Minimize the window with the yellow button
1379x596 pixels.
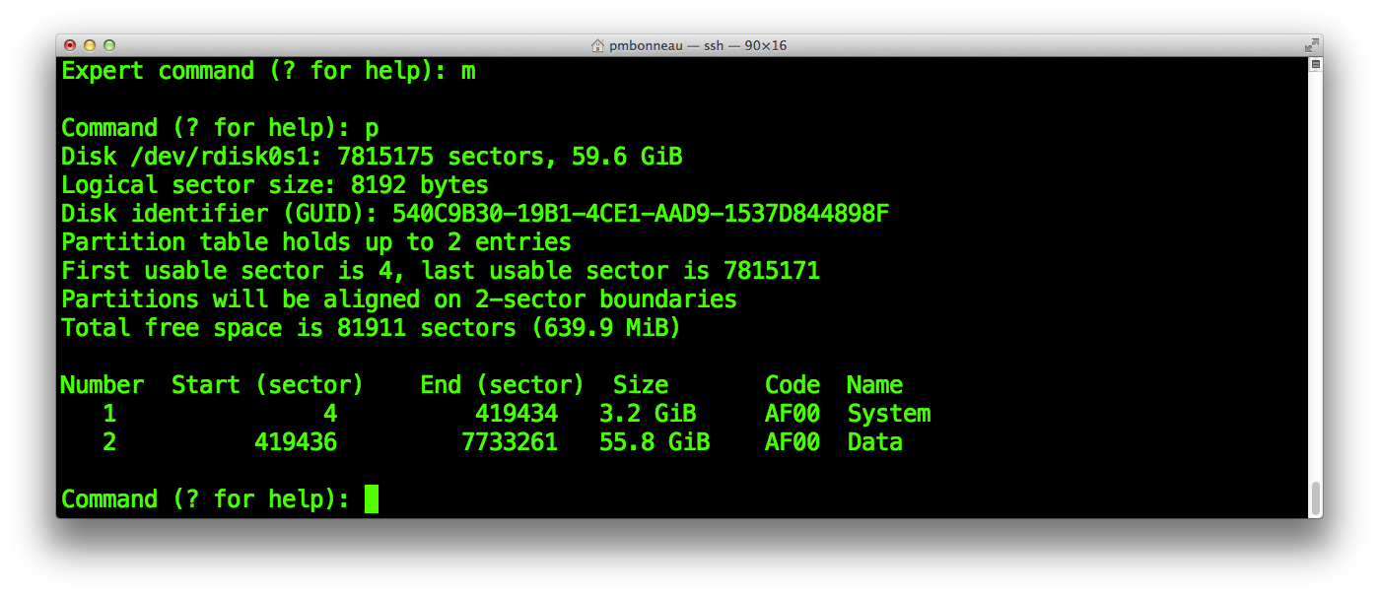(90, 45)
